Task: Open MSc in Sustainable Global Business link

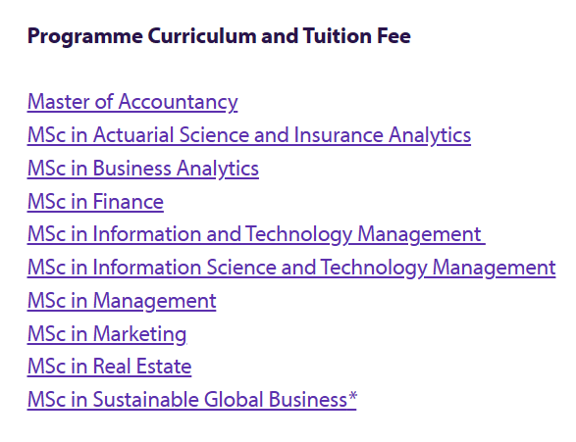Action: click(192, 400)
